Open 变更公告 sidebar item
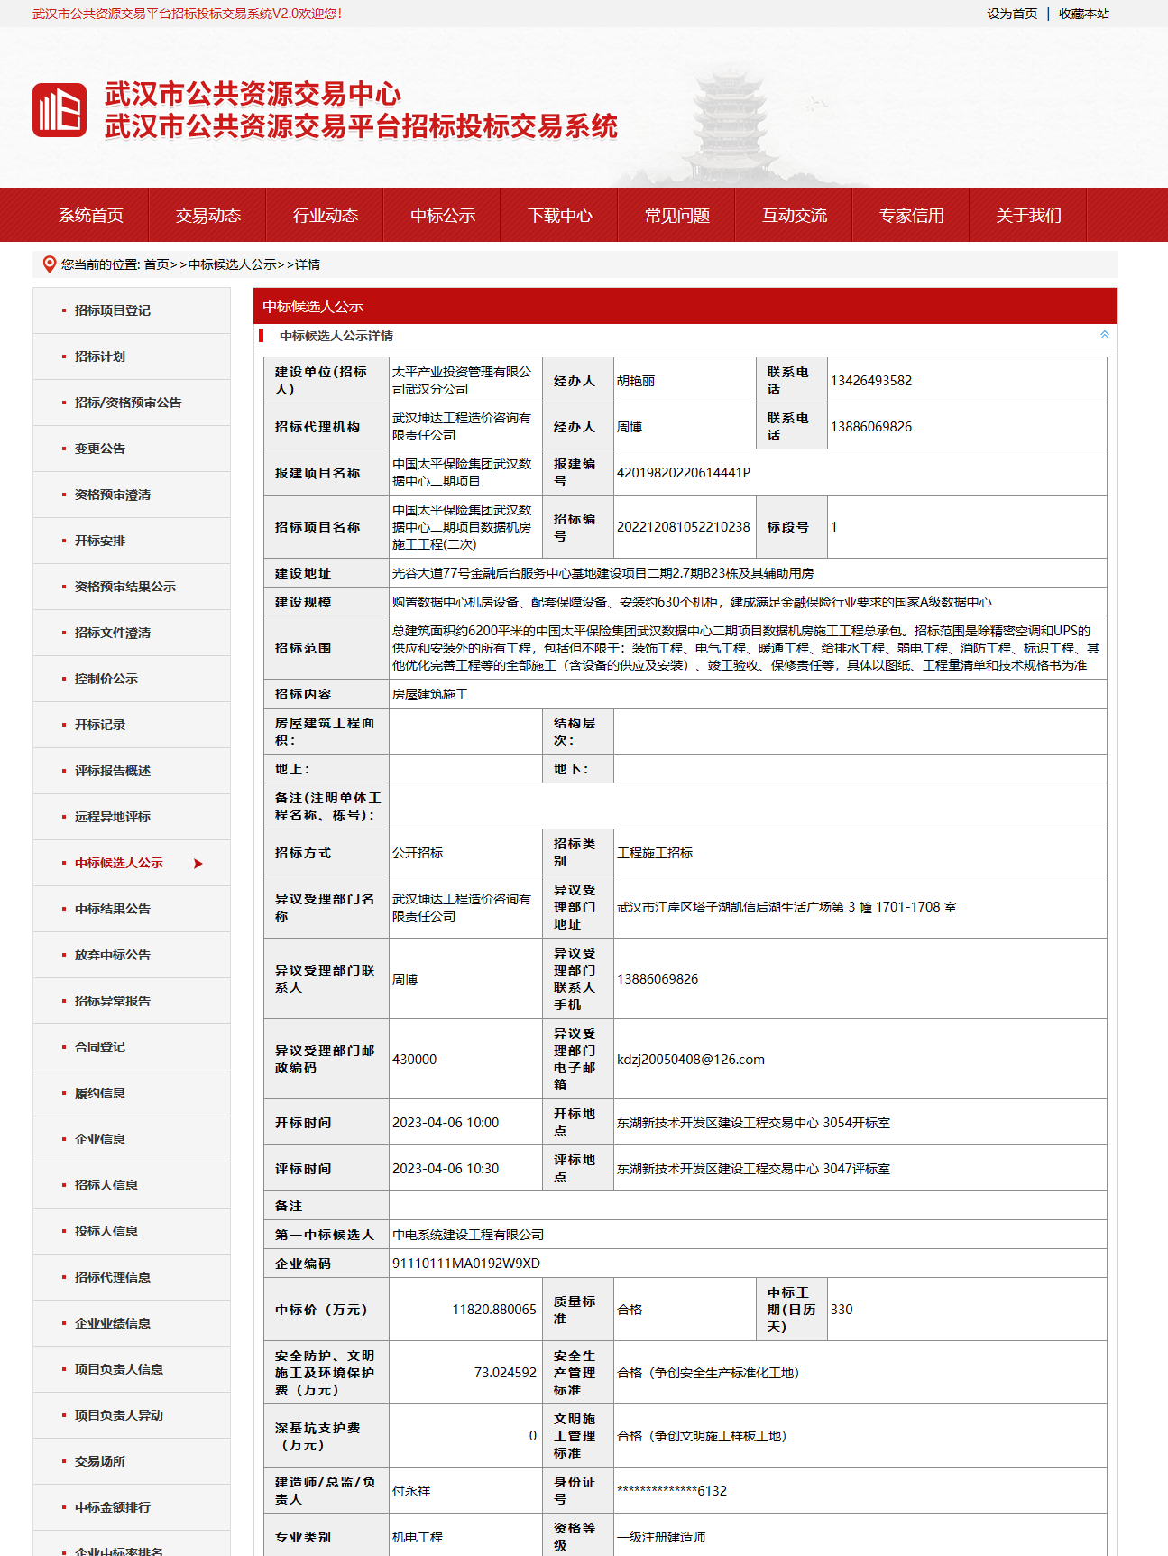 coord(100,449)
